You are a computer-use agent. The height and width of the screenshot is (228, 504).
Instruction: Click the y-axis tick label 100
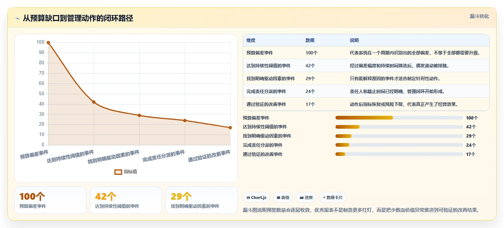pos(40,42)
